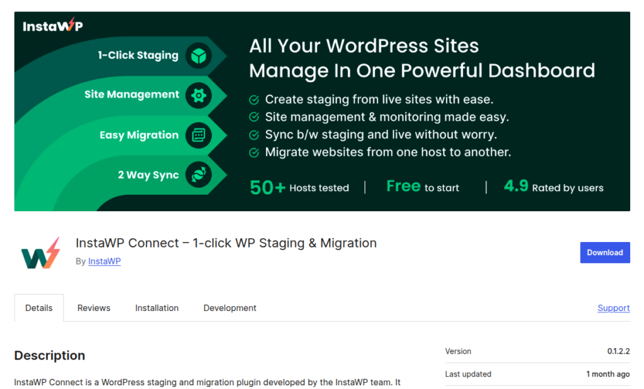
Task: Click the plugin's W lightning logo
Action: click(40, 252)
